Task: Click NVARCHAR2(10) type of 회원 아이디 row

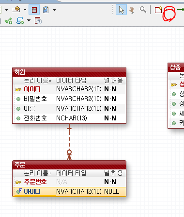Action: tap(79, 89)
